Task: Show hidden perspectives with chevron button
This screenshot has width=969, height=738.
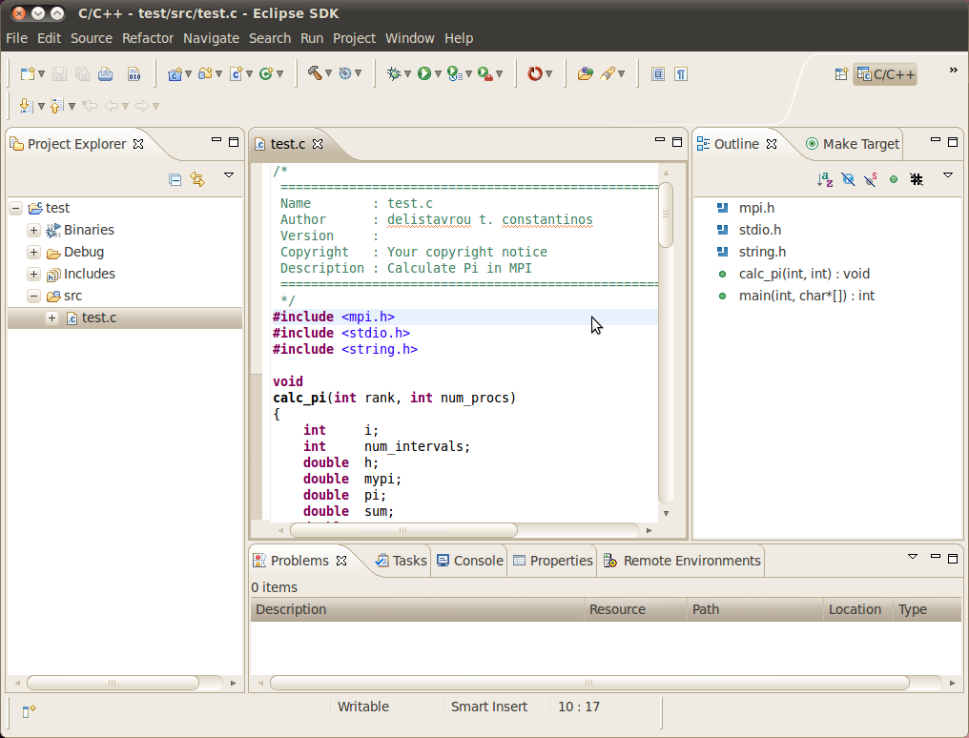Action: [x=953, y=71]
